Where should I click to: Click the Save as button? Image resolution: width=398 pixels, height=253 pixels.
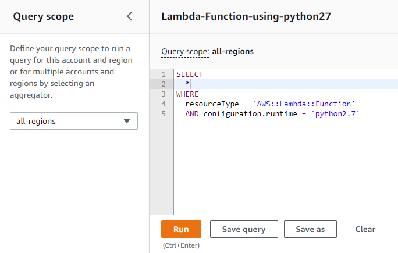tap(310, 229)
